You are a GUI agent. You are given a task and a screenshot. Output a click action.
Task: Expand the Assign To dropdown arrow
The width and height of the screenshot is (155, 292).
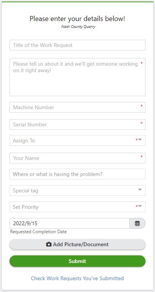pyautogui.click(x=140, y=140)
